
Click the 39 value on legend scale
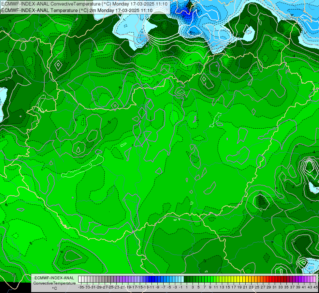point(298,287)
